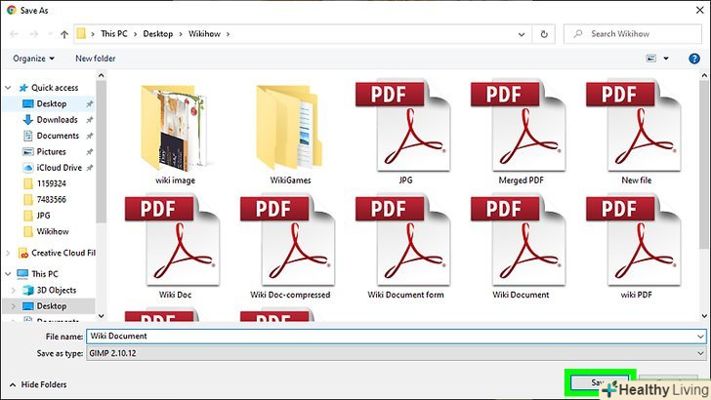
Task: Open Save as type dropdown
Action: 397,353
